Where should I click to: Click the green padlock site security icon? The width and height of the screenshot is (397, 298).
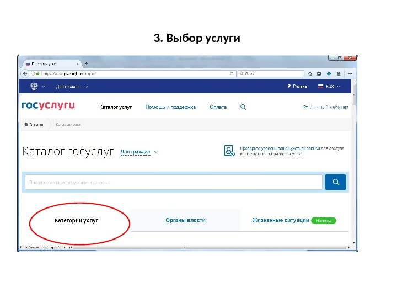coord(37,73)
